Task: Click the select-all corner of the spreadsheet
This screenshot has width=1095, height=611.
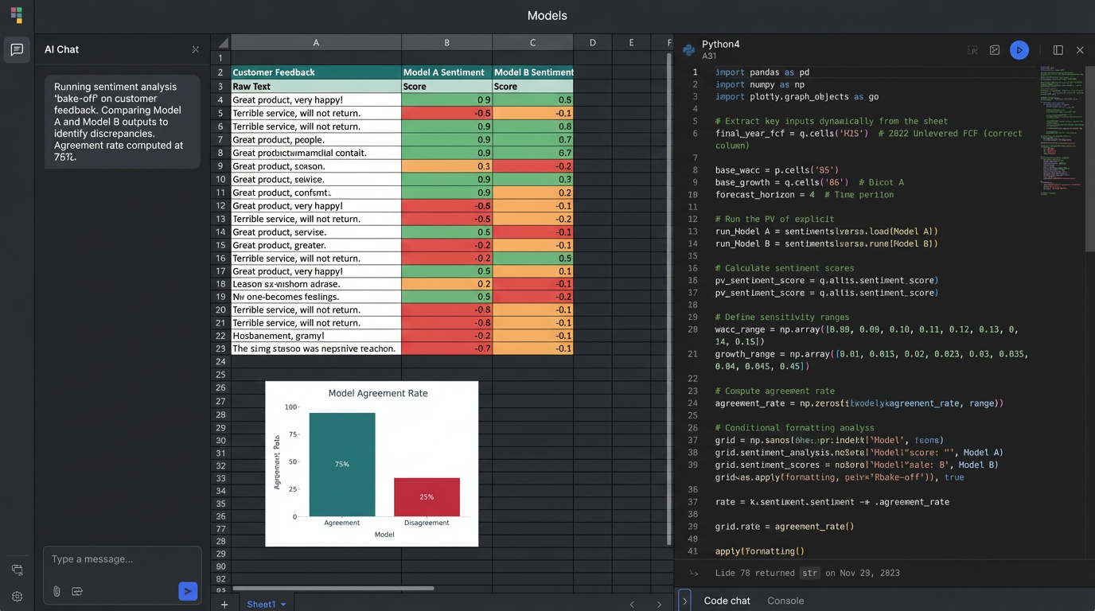Action: click(220, 43)
